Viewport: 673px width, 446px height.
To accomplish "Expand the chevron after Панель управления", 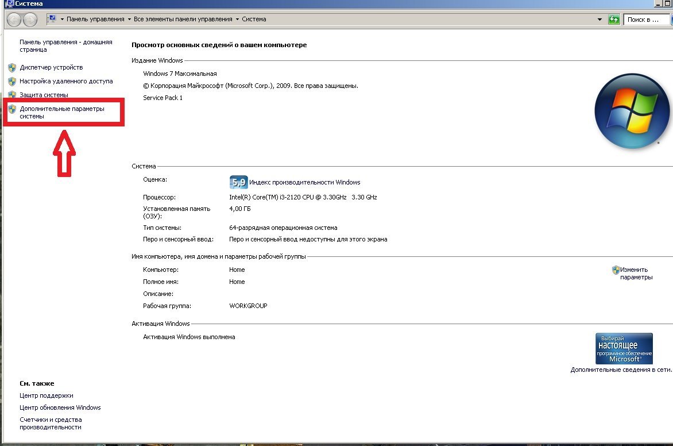I will [x=129, y=19].
